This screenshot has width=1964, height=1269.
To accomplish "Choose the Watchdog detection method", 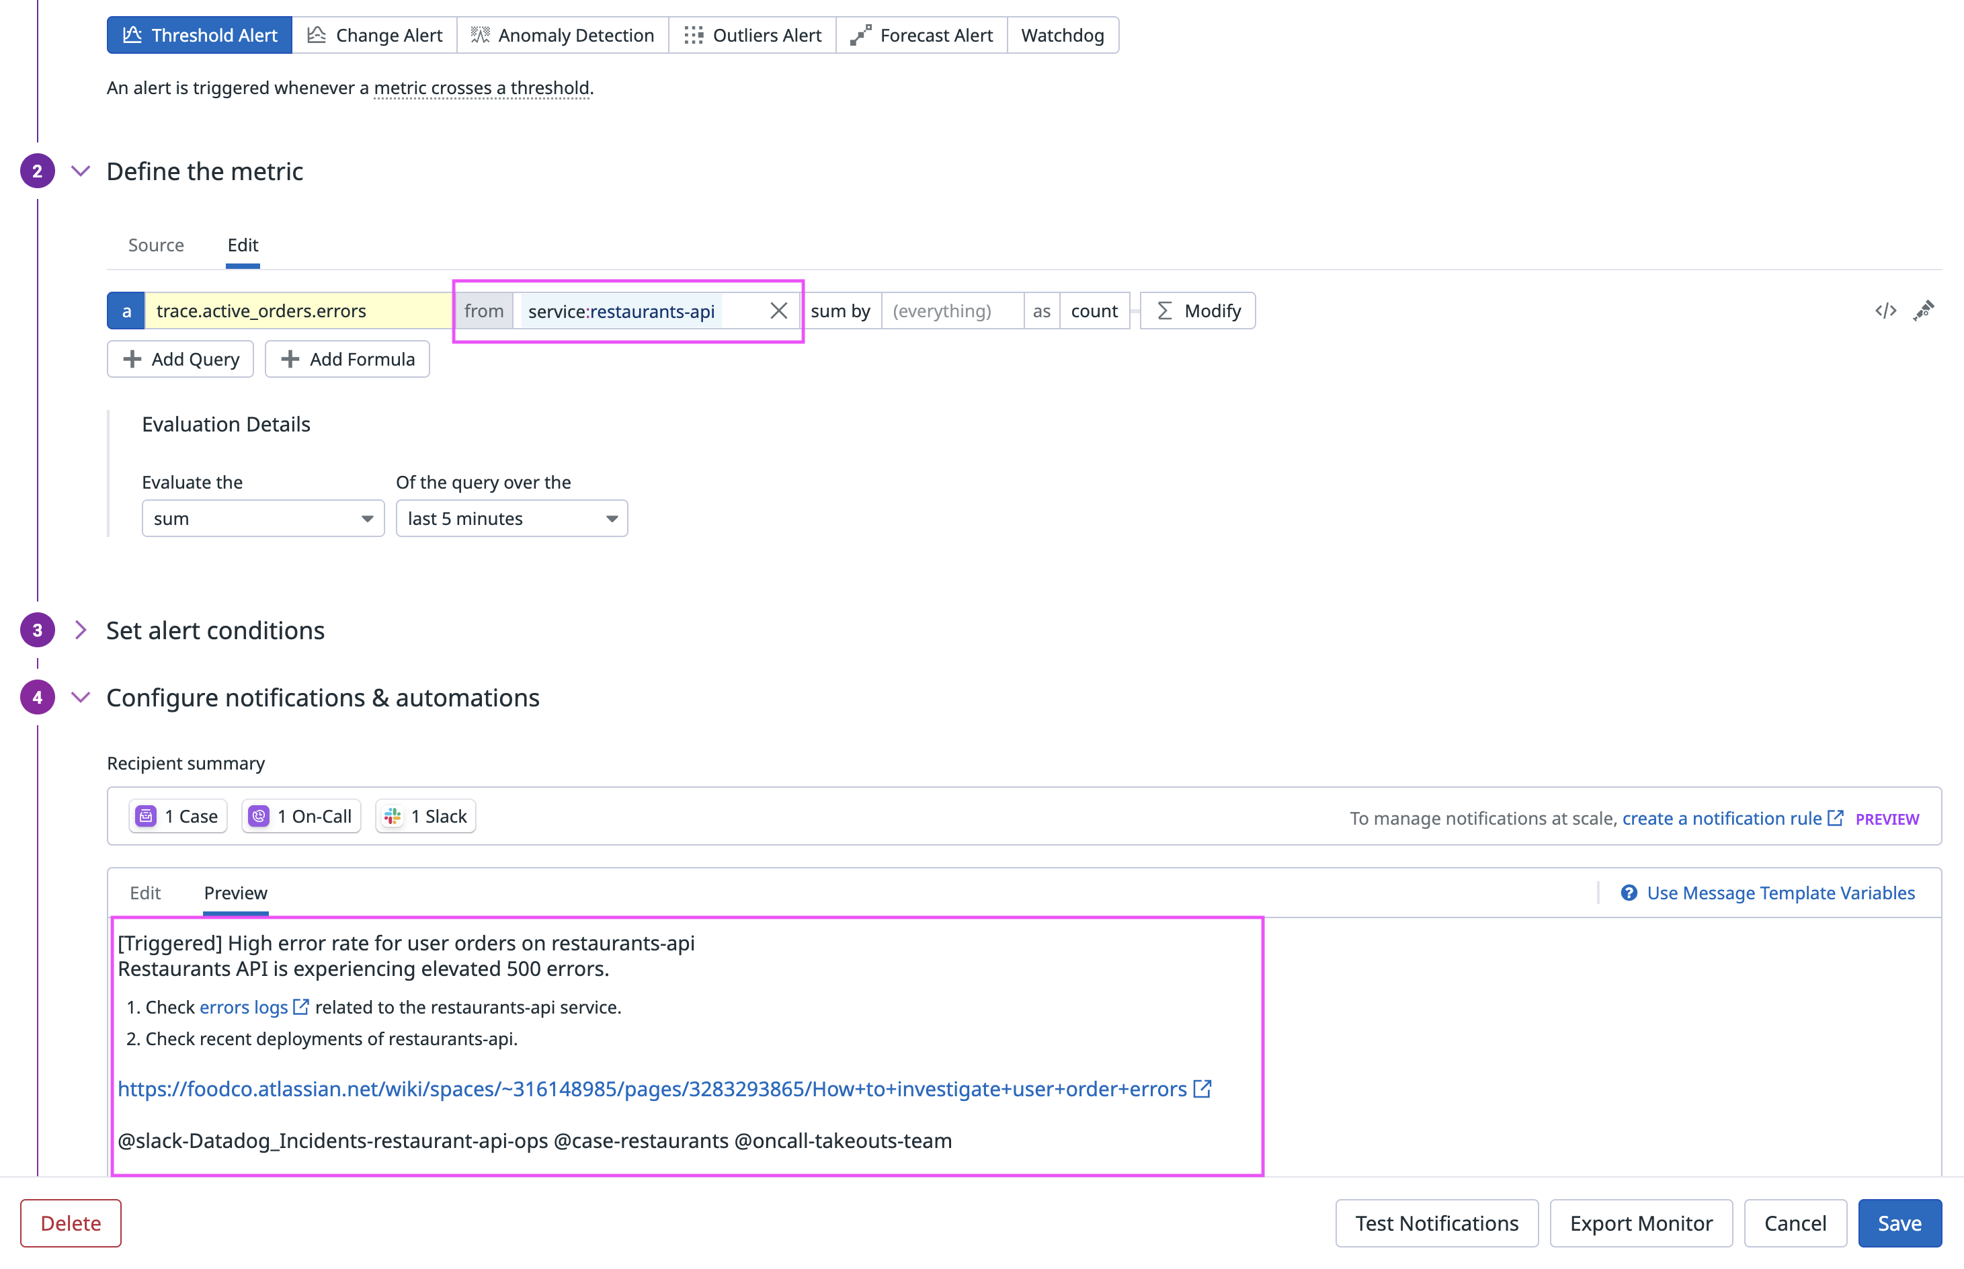I will coord(1063,34).
